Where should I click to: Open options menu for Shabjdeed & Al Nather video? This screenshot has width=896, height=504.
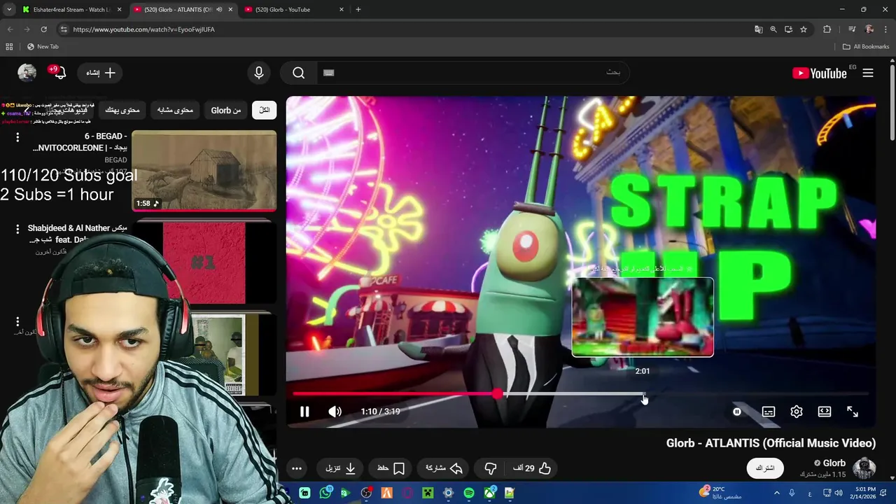point(17,229)
